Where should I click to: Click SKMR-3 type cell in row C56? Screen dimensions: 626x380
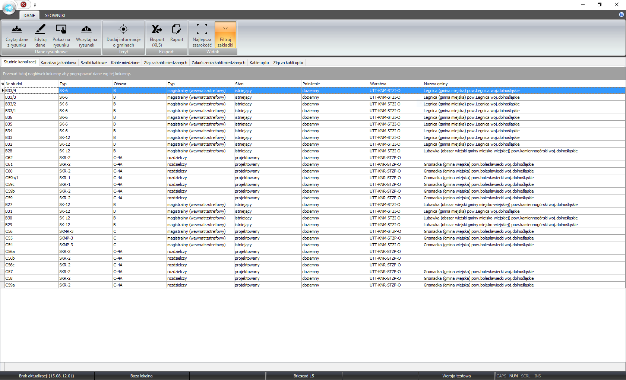tap(86, 231)
